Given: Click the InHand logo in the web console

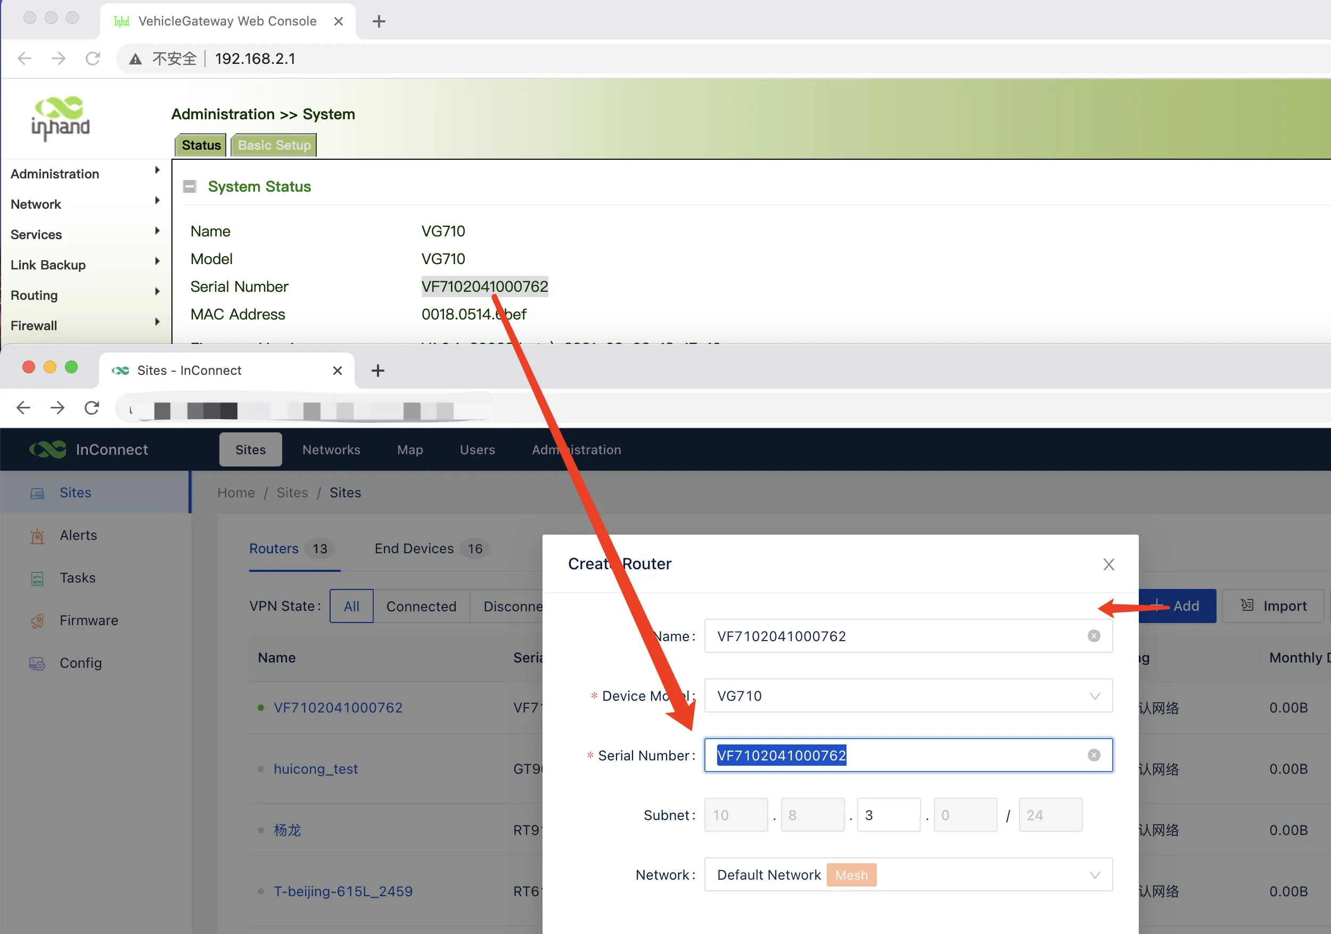Looking at the screenshot, I should (x=60, y=118).
